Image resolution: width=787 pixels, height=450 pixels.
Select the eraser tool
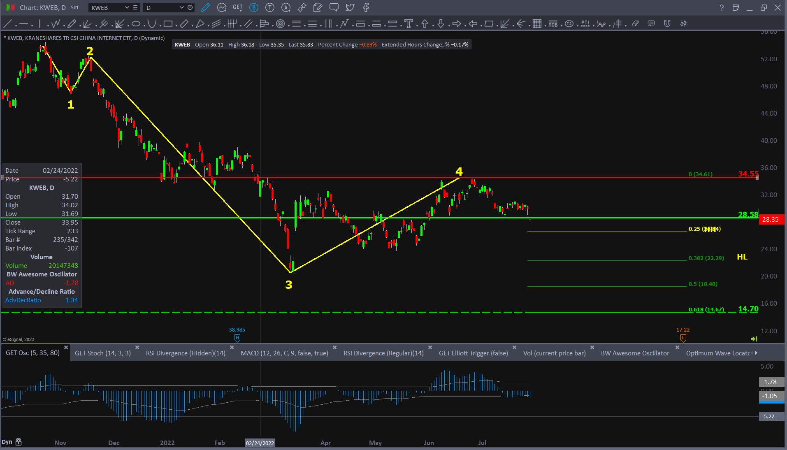(x=635, y=24)
